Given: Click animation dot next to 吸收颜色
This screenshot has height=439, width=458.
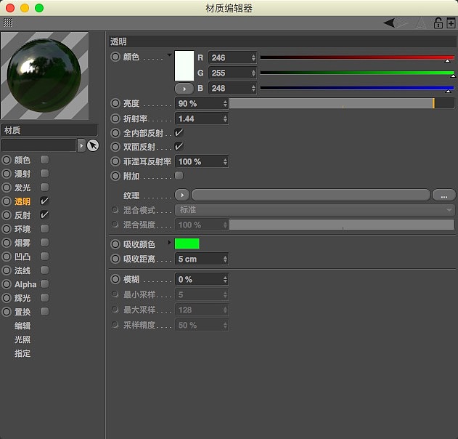Looking at the screenshot, I should (115, 244).
